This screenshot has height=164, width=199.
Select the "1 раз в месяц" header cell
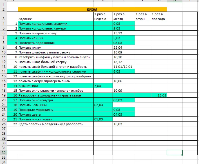pyautogui.click(x=124, y=17)
